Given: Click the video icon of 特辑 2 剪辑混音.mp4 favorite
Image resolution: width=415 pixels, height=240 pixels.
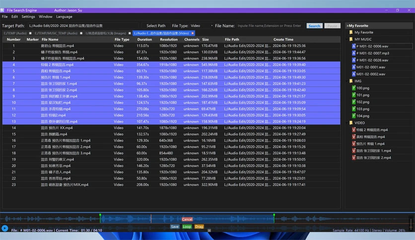Looking at the screenshot, I should pos(353,130).
